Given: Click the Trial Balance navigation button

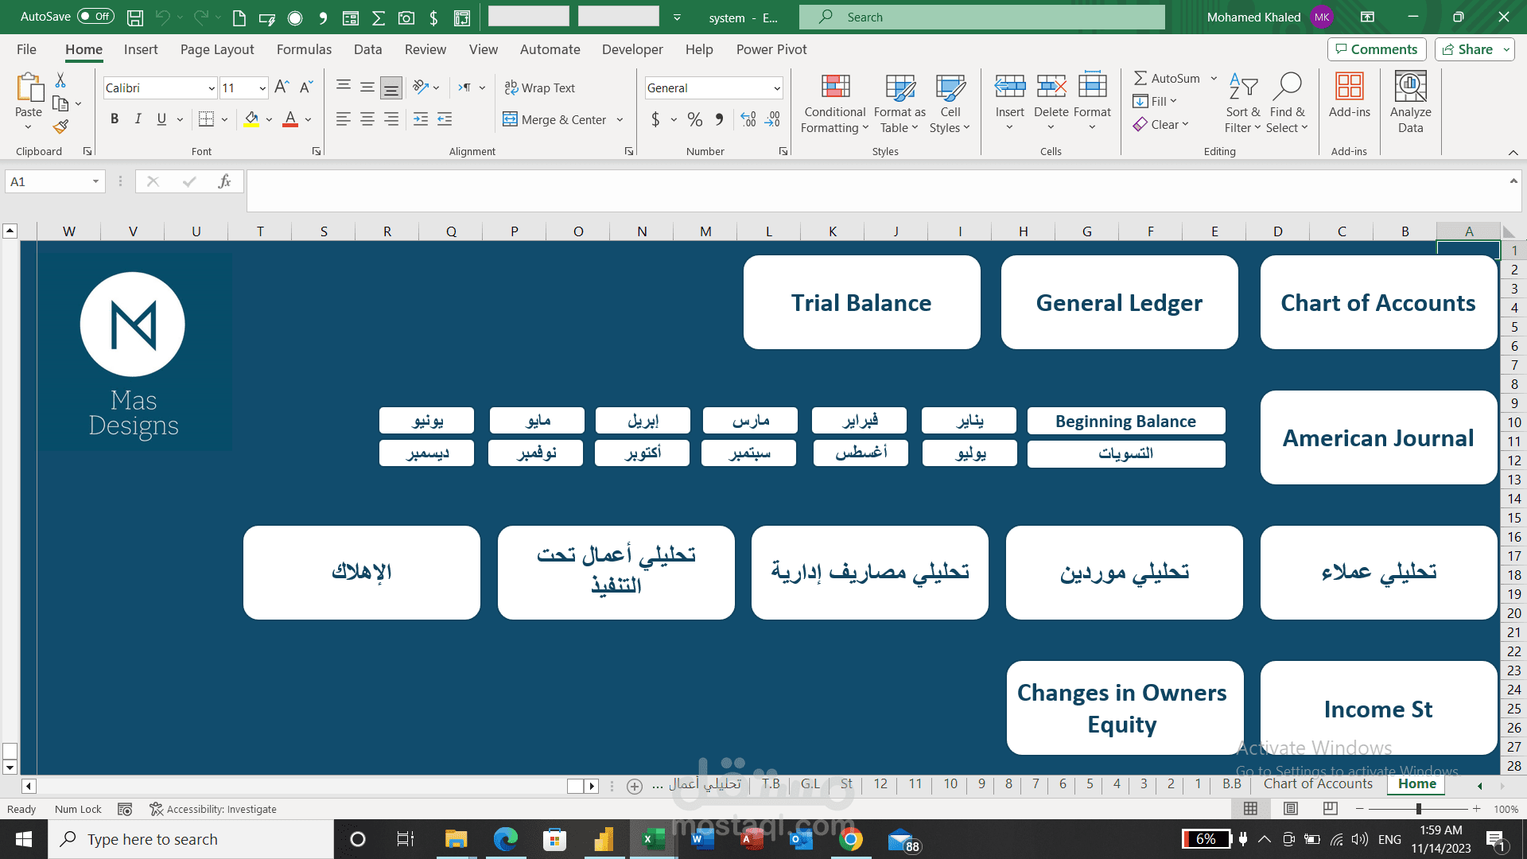Looking at the screenshot, I should pos(861,302).
